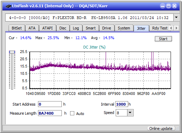Minimize the LtnFlash window
The image size is (182, 133).
click(x=163, y=6)
